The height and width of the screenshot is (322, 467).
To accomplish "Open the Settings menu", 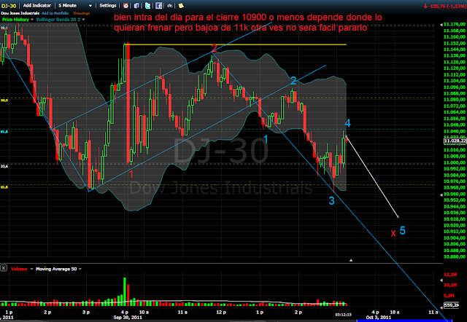I will point(108,5).
